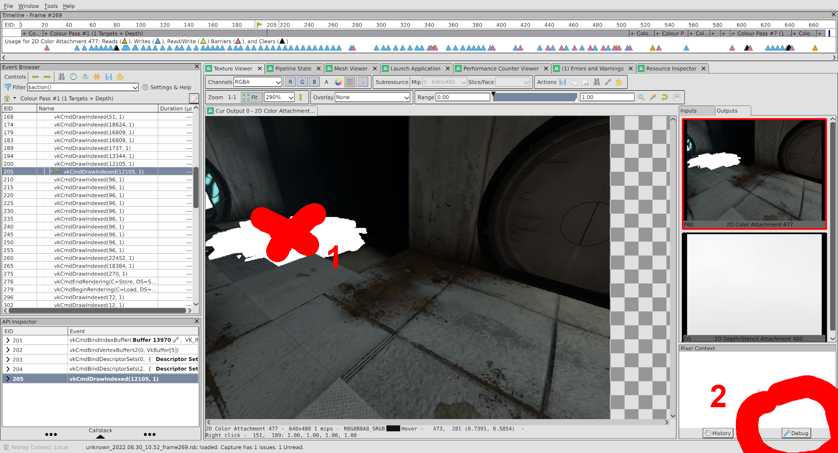Open the File menu
The height and width of the screenshot is (453, 838).
[x=8, y=6]
